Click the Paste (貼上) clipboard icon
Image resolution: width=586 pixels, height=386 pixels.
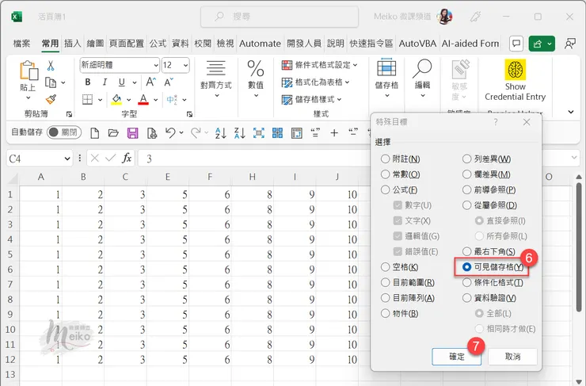point(29,71)
